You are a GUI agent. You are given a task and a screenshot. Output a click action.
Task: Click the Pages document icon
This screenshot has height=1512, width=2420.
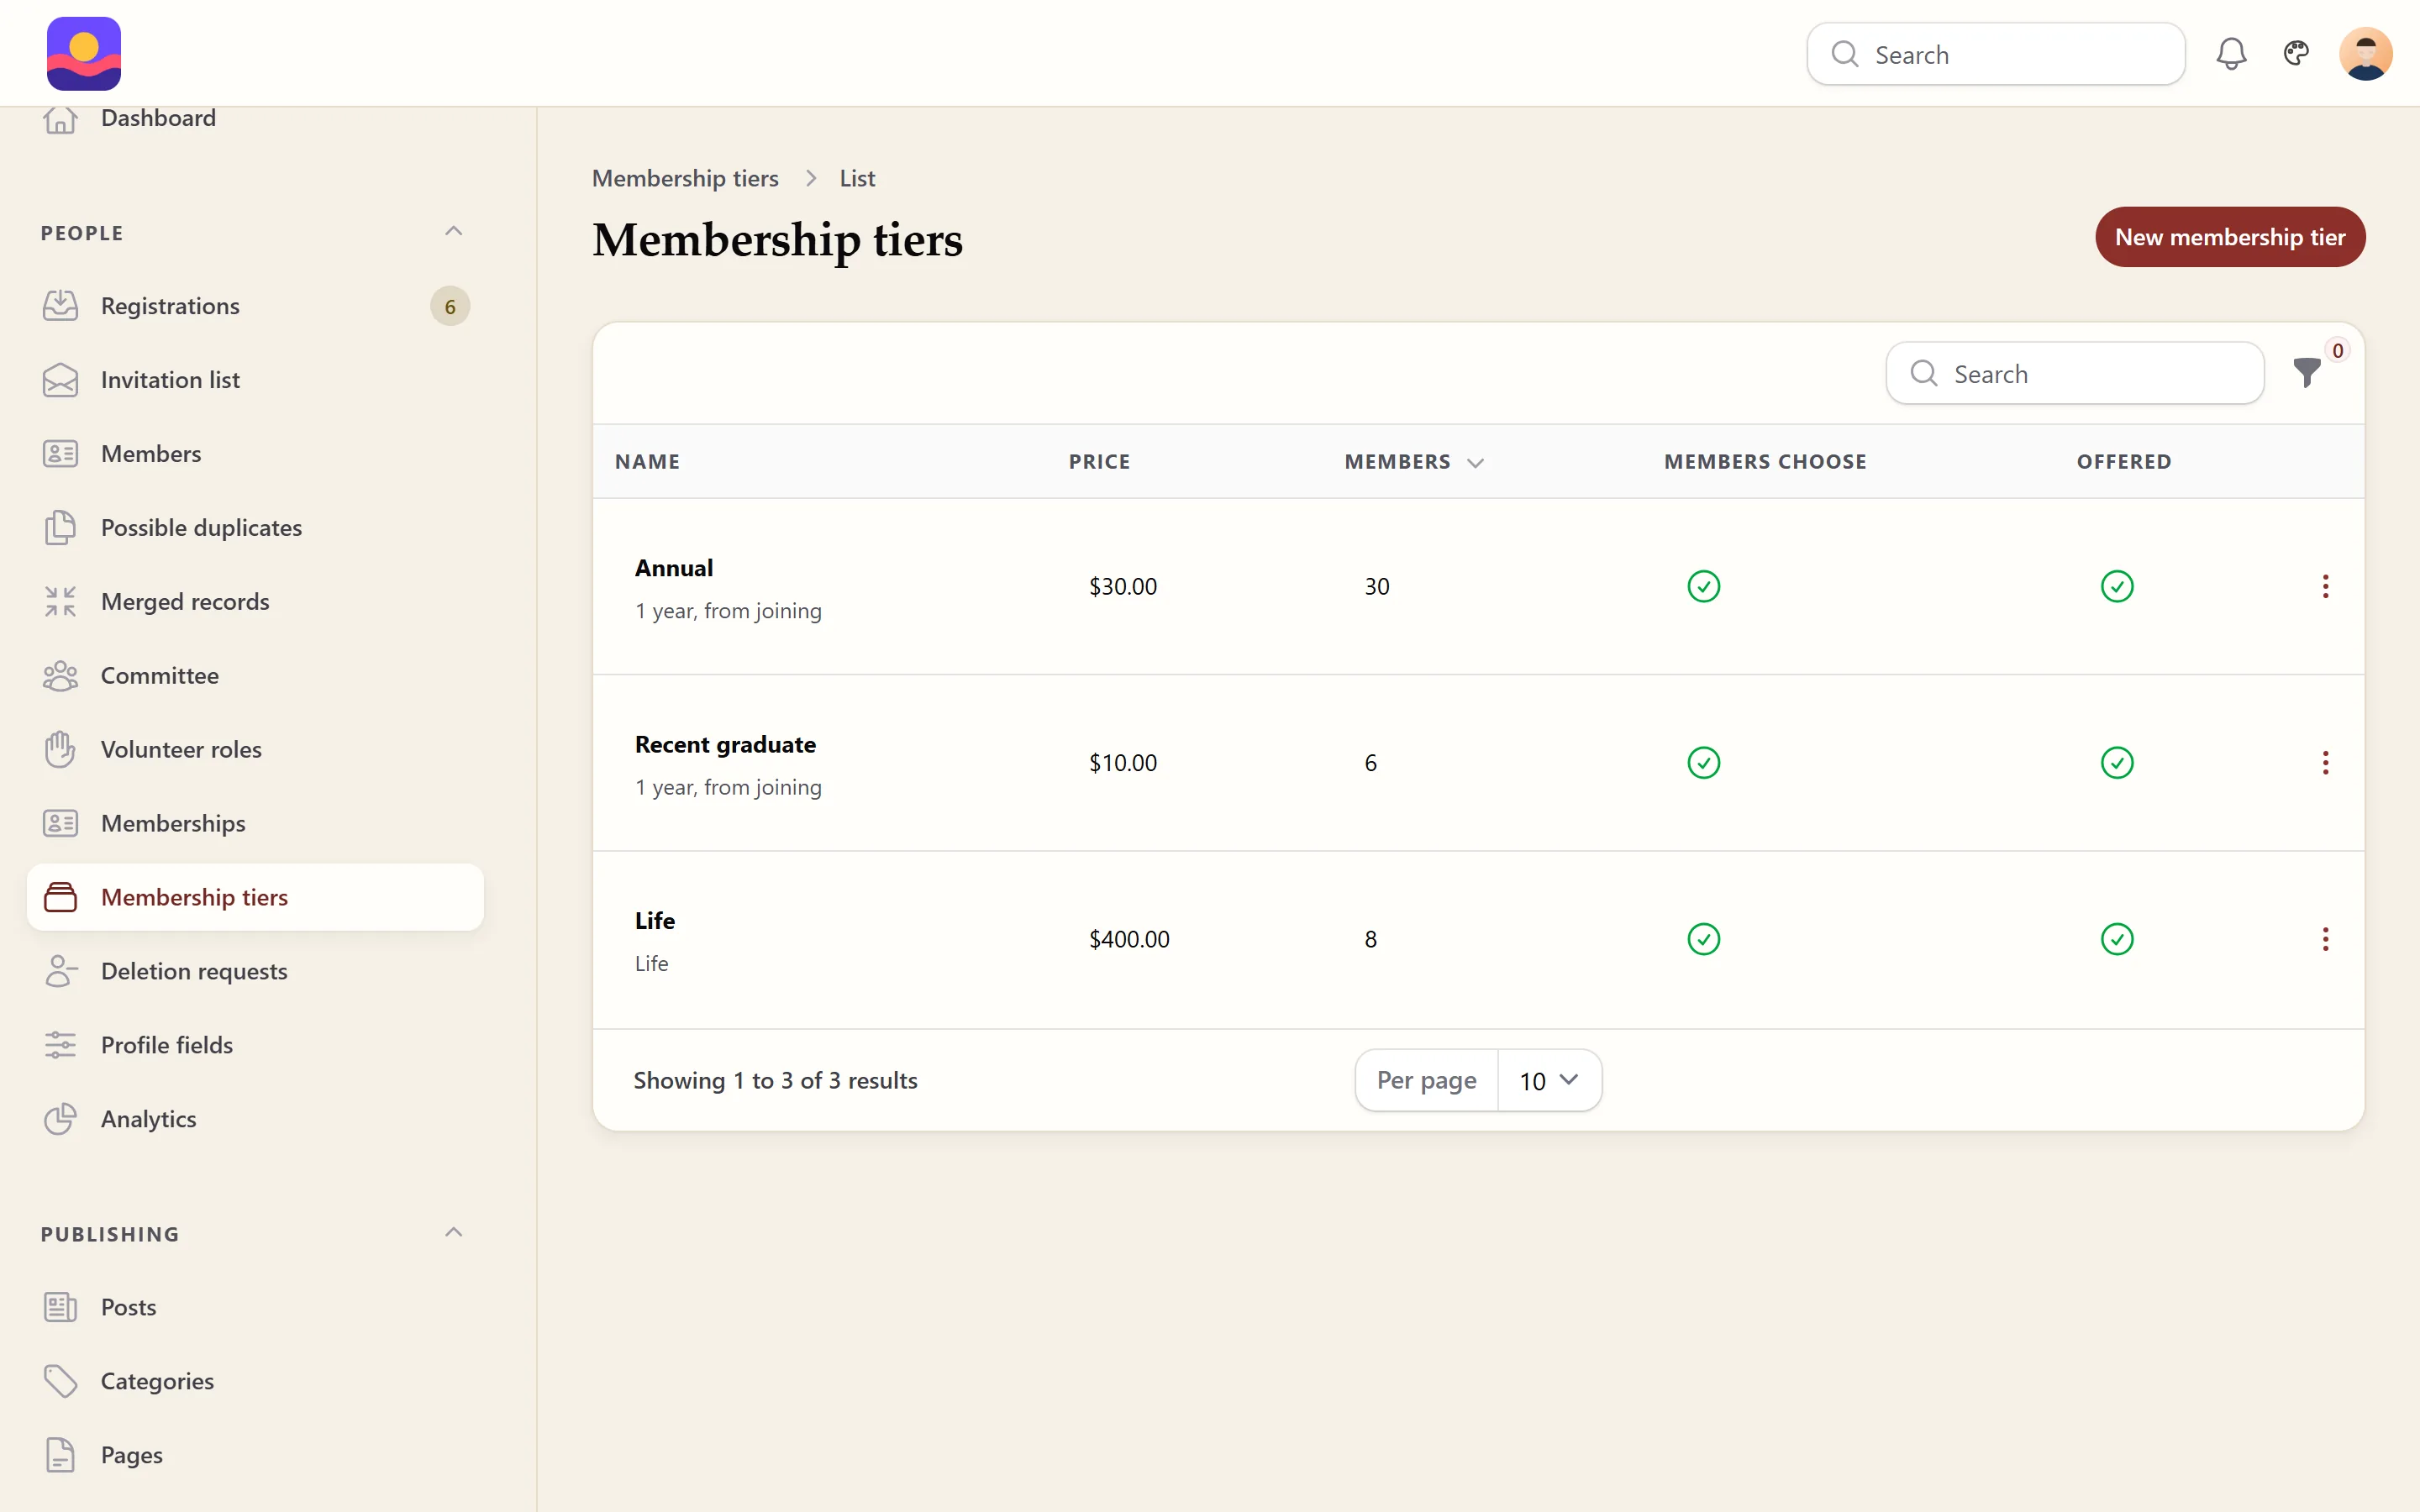[x=60, y=1456]
